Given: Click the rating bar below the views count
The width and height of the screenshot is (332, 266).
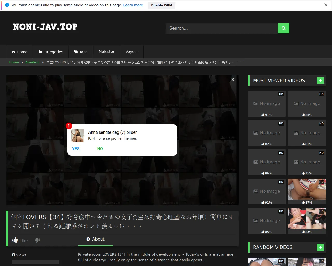Looking at the screenshot, I should [35, 262].
